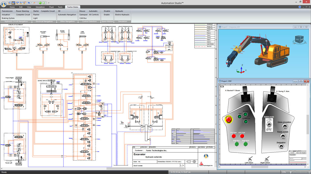Image resolution: width=311 pixels, height=174 pixels.
Task: Click the highlighted second icon in quick access toolbar
Action: pyautogui.click(x=13, y=3)
